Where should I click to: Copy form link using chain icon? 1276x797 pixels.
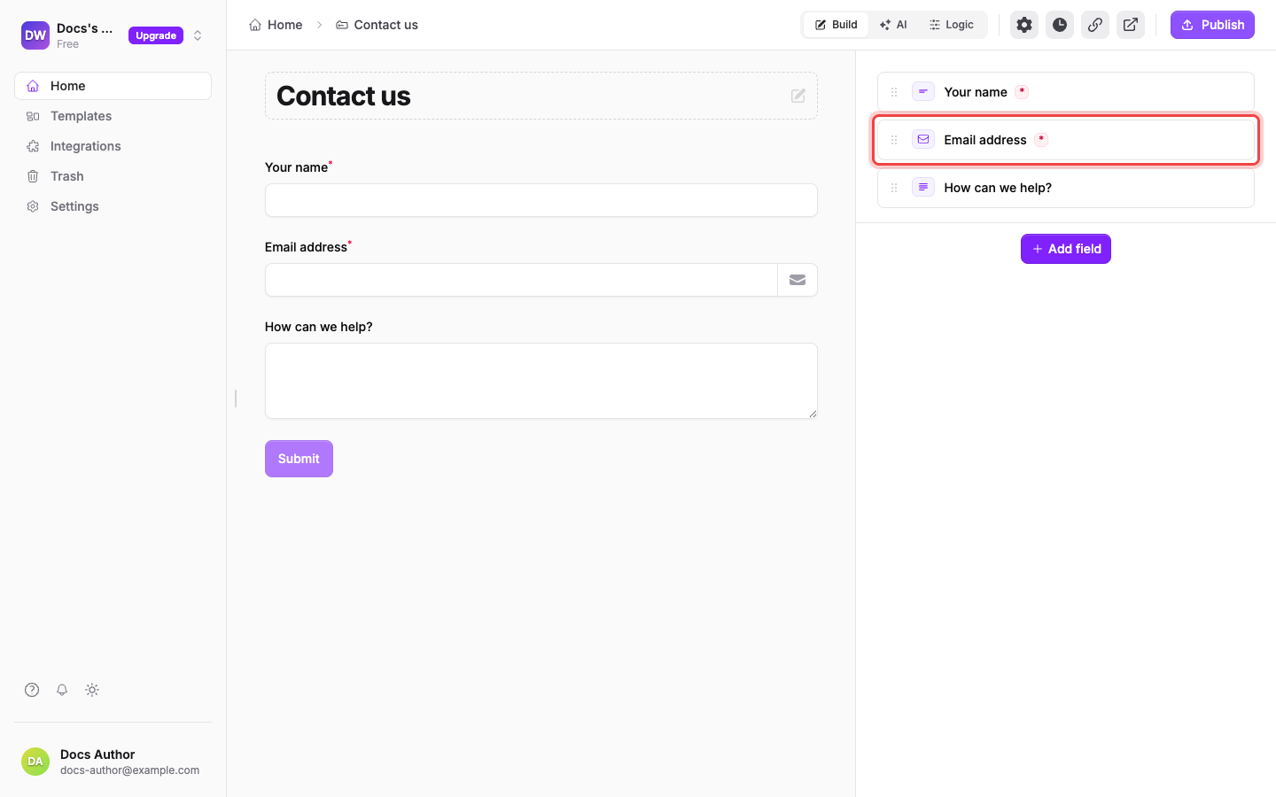coord(1095,25)
